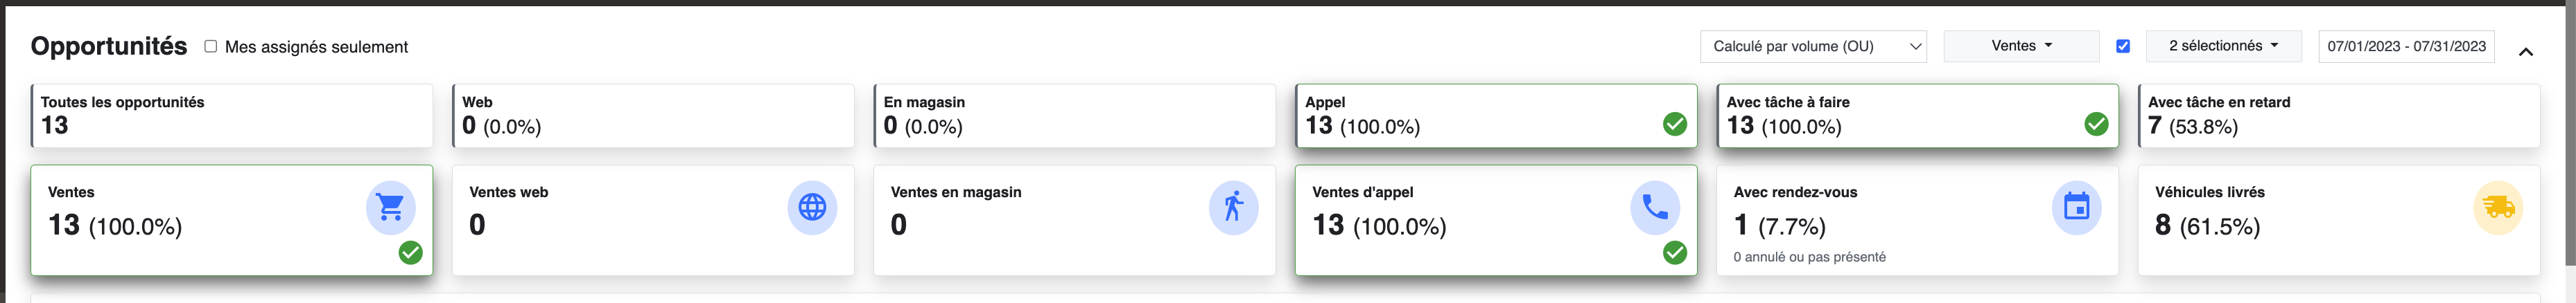This screenshot has width=2576, height=303.
Task: Click the globe icon for Ventes web
Action: tap(812, 208)
